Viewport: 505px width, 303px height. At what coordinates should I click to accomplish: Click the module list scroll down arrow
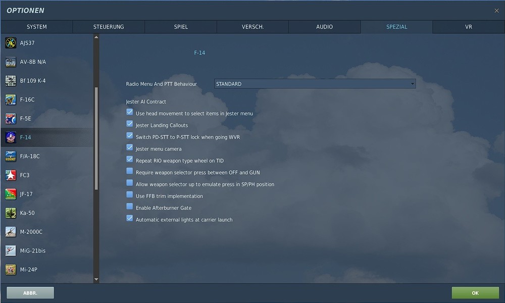click(x=96, y=279)
